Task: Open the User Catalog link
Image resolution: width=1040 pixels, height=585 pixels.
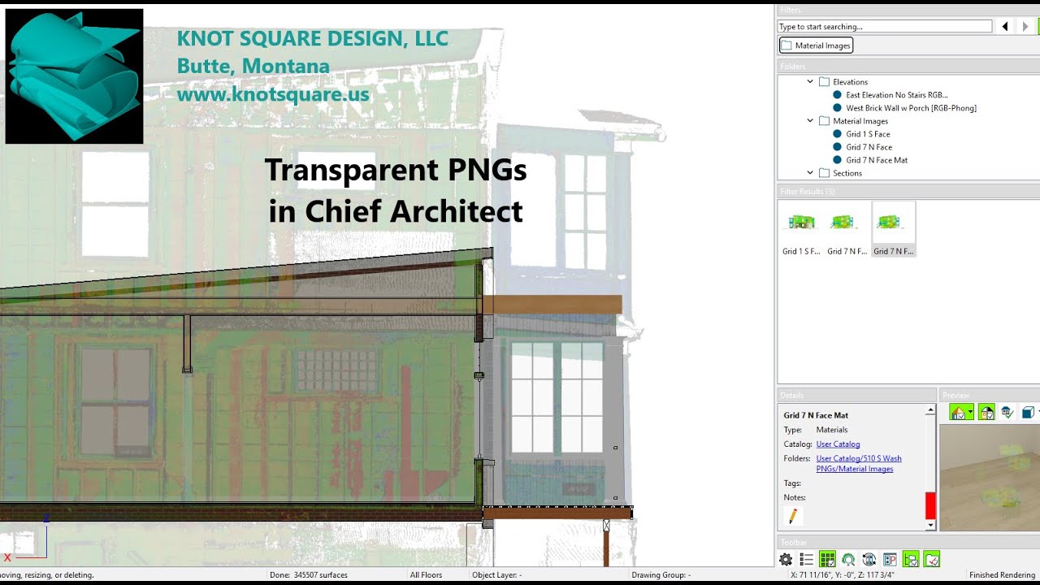Action: (838, 444)
